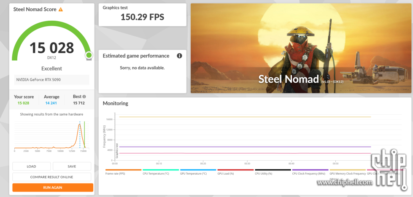Viewport: 413px width, 197px height.
Task: Click the Graphics test marker on graph
Action: point(117,150)
